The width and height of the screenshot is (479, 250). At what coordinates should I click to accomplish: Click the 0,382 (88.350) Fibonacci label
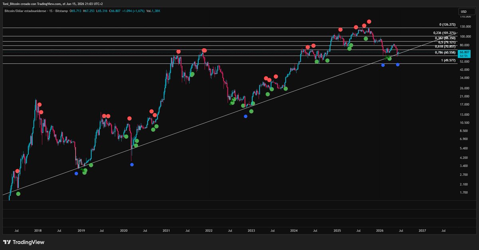(x=445, y=38)
